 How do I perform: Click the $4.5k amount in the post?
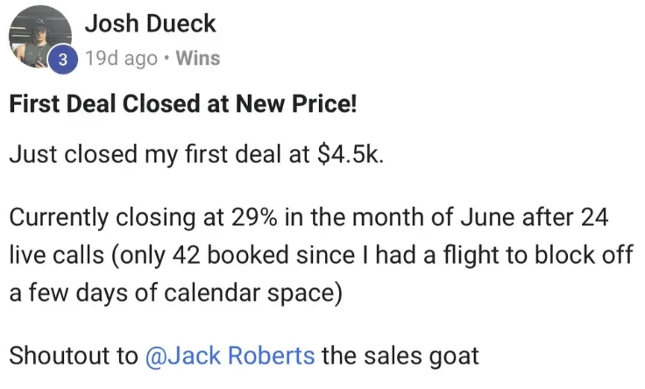(351, 154)
